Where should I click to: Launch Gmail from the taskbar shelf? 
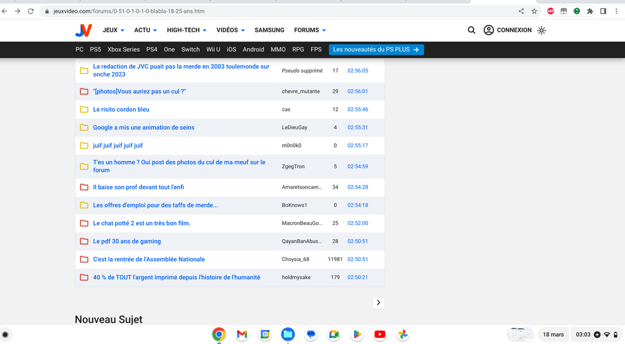(x=242, y=334)
